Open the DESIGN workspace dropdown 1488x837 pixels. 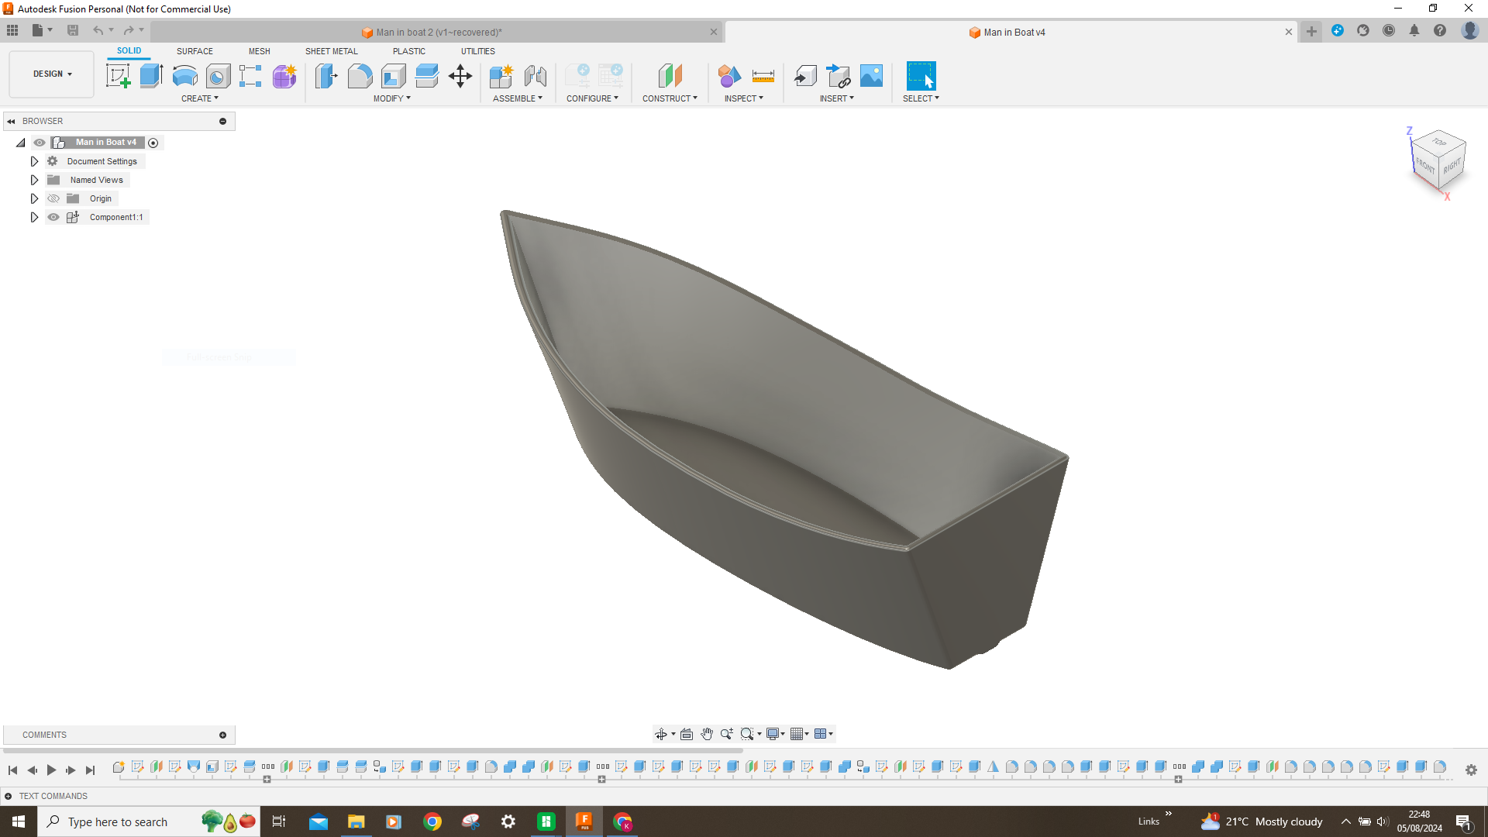click(x=52, y=74)
